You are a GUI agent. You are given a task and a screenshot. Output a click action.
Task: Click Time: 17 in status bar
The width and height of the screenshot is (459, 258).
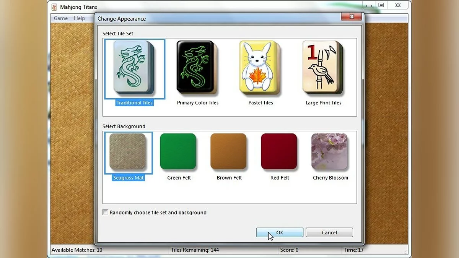353,250
